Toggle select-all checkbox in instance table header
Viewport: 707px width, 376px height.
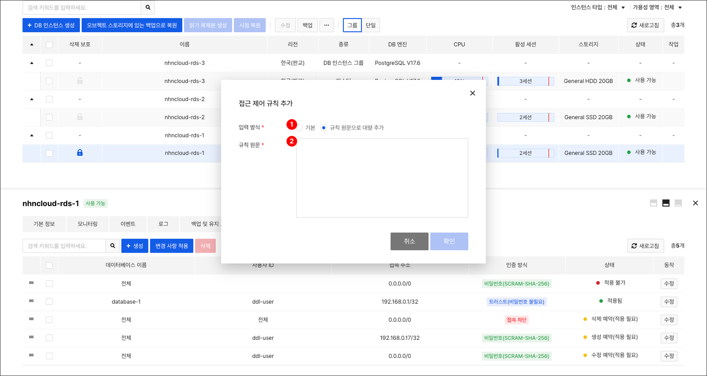point(49,45)
